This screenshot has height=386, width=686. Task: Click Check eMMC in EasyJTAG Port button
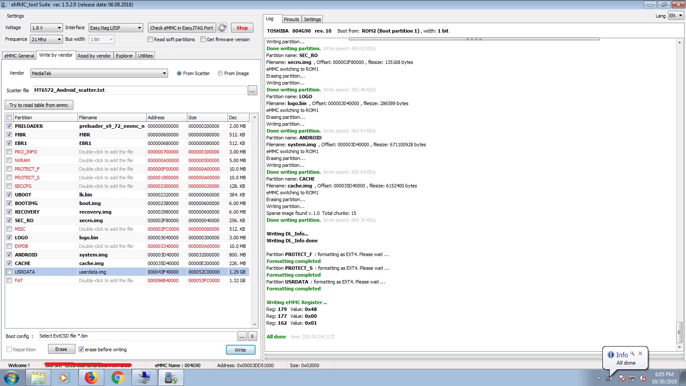coord(182,28)
